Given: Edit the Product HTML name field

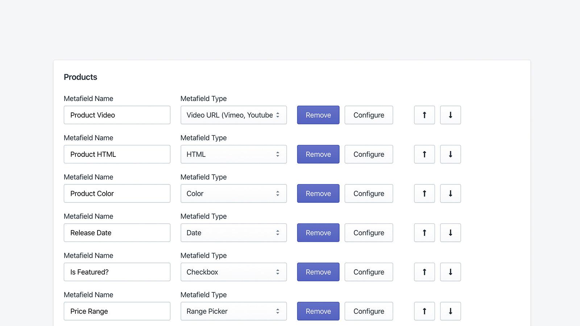Looking at the screenshot, I should (x=117, y=154).
